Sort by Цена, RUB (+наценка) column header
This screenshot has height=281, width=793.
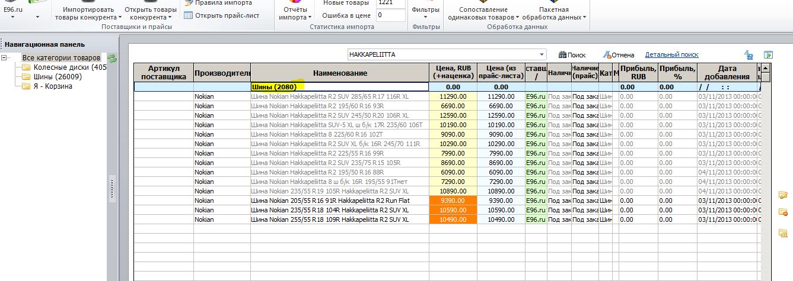click(453, 73)
